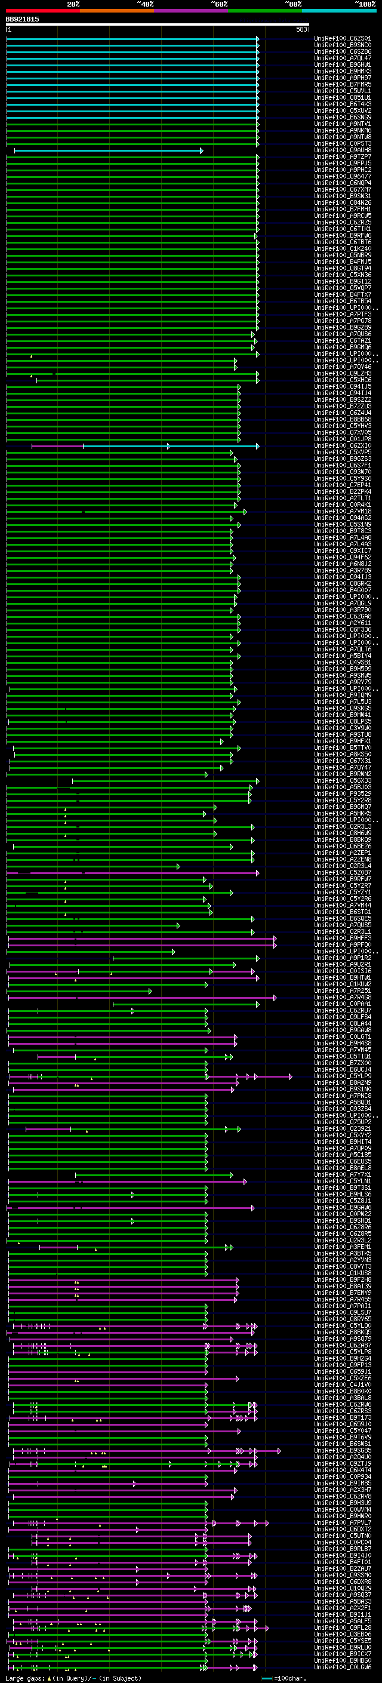Select the UniRef100_Q9AUH8 label

(x=343, y=150)
